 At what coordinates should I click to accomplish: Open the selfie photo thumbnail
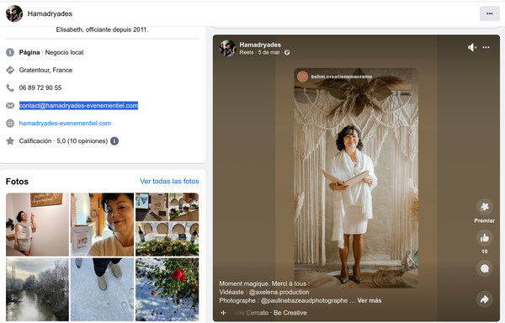(102, 225)
